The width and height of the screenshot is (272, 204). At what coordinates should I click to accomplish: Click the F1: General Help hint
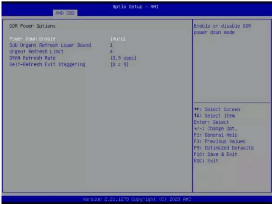(x=216, y=135)
